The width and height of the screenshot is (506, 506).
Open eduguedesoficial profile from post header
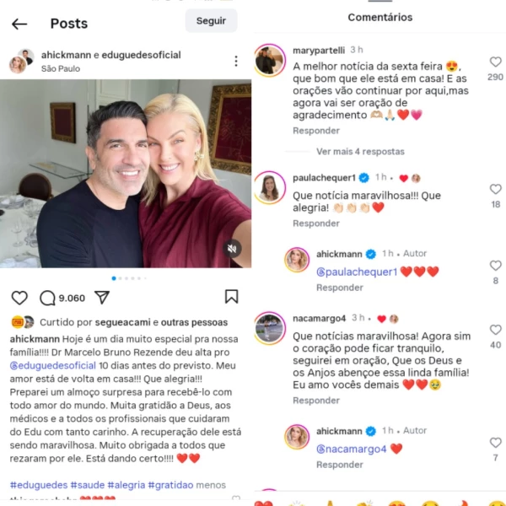tap(141, 55)
